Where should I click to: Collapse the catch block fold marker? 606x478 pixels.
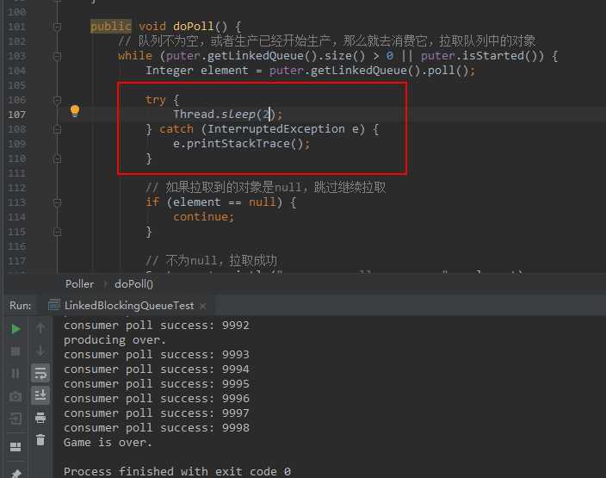tap(57, 129)
